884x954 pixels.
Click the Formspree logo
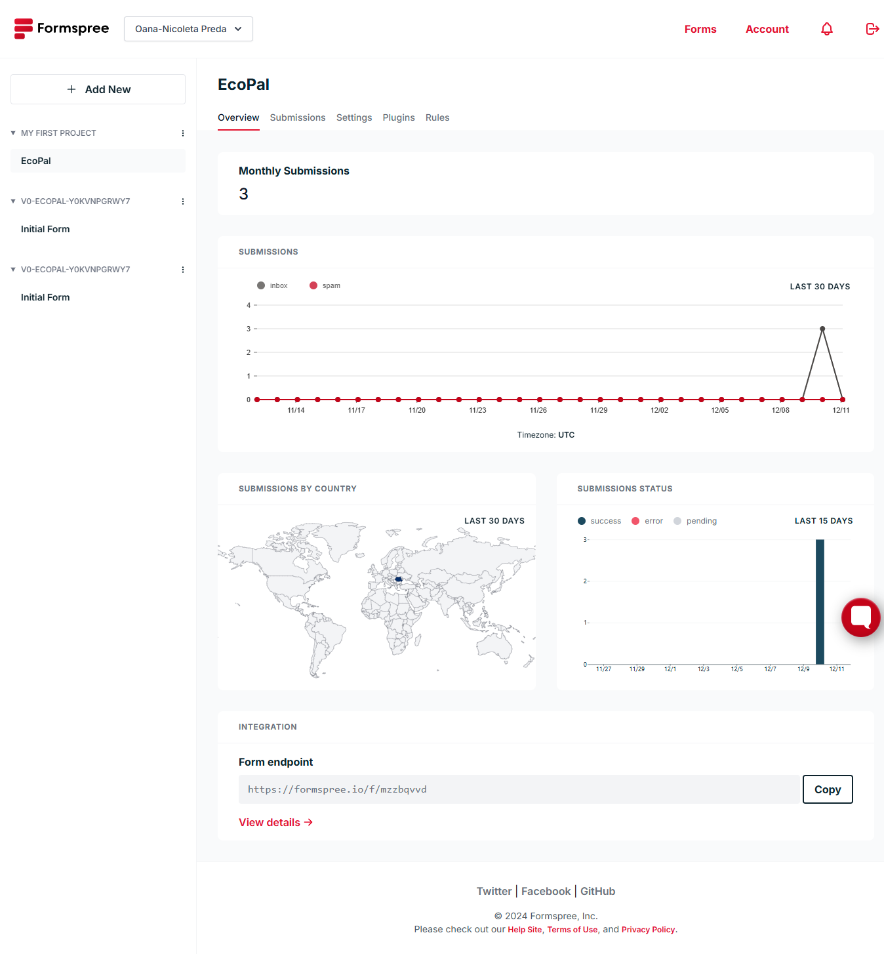pyautogui.click(x=62, y=29)
